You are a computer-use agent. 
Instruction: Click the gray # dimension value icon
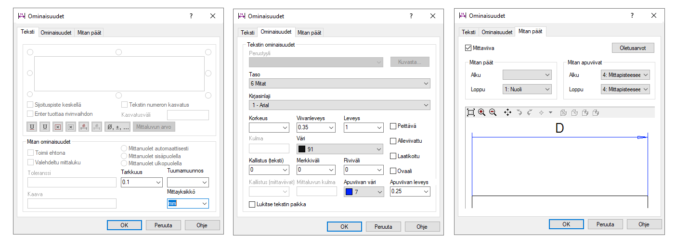click(x=97, y=127)
